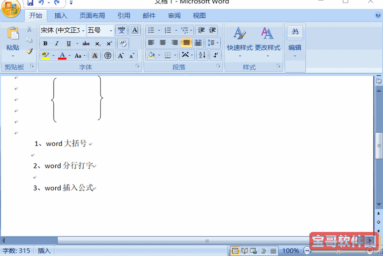Viewport: 383px width, 256px height.
Task: Activate the Format Painter brush
Action: [x=29, y=51]
